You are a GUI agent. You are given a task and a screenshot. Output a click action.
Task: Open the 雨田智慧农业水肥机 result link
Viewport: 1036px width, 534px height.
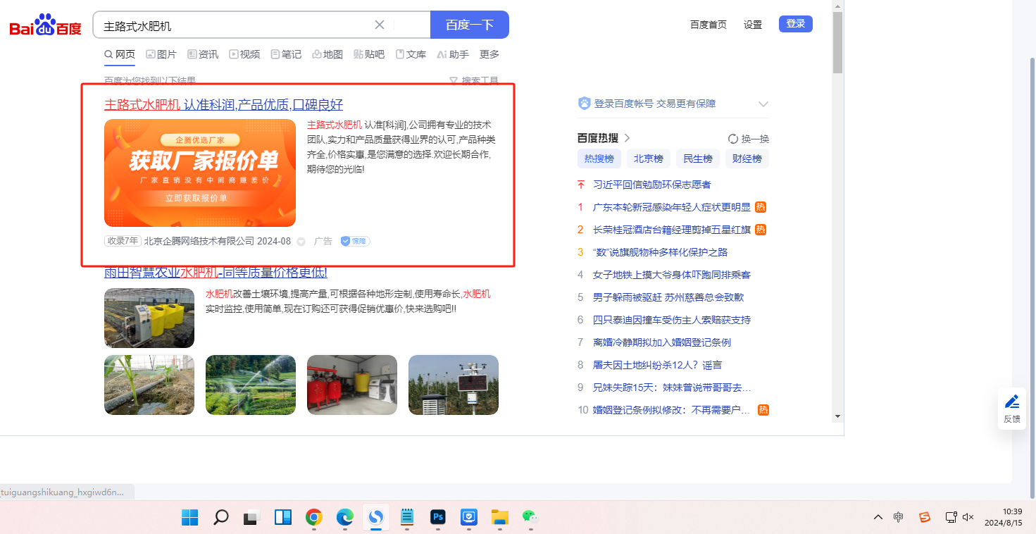pos(216,273)
